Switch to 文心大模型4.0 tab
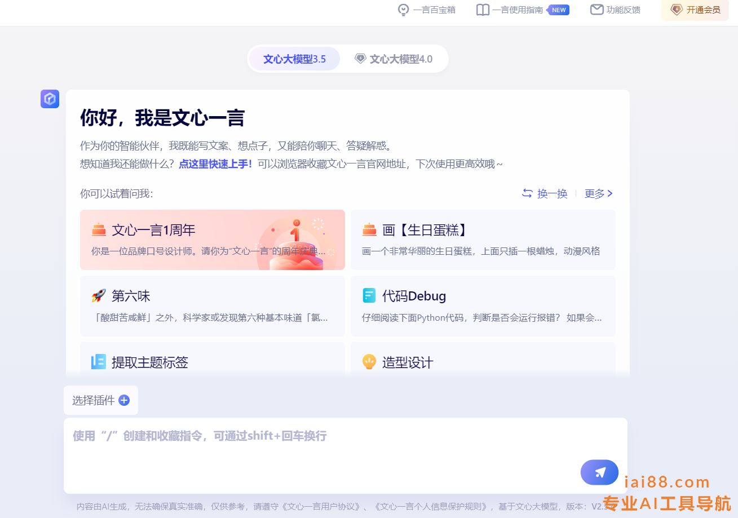 [394, 59]
